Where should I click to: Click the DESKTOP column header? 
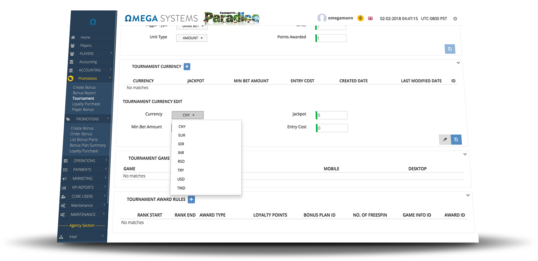click(417, 169)
